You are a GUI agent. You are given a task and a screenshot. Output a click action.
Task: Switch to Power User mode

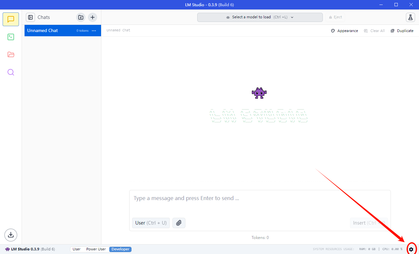(x=96, y=249)
